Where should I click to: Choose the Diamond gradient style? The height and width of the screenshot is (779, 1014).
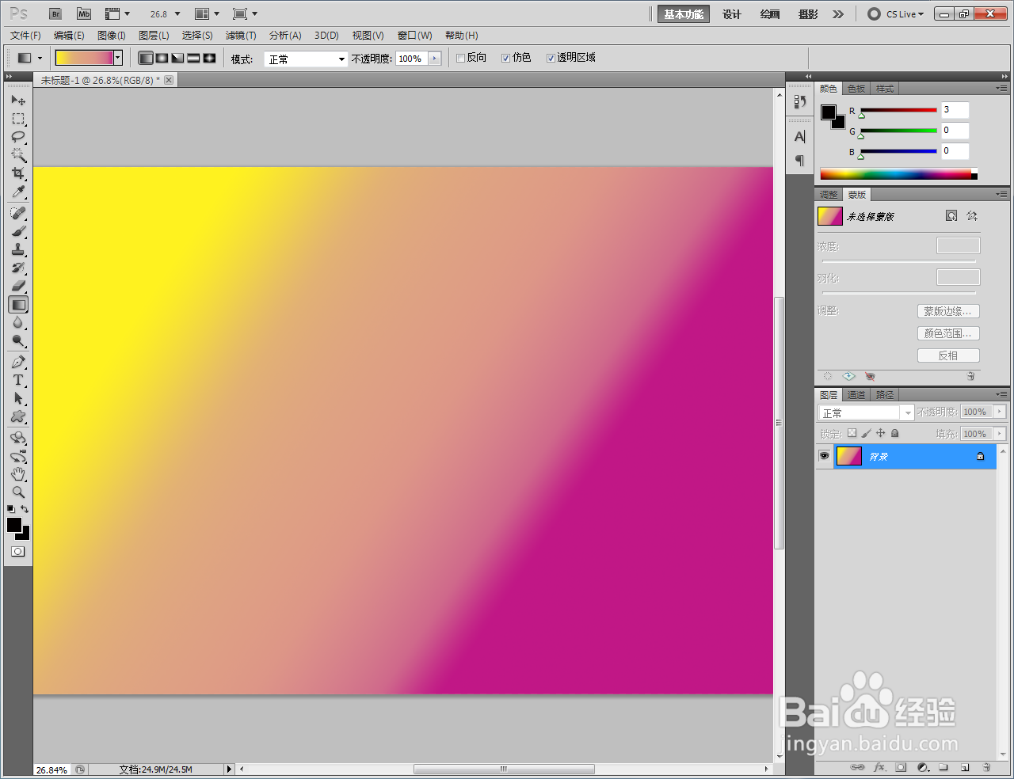tap(209, 58)
